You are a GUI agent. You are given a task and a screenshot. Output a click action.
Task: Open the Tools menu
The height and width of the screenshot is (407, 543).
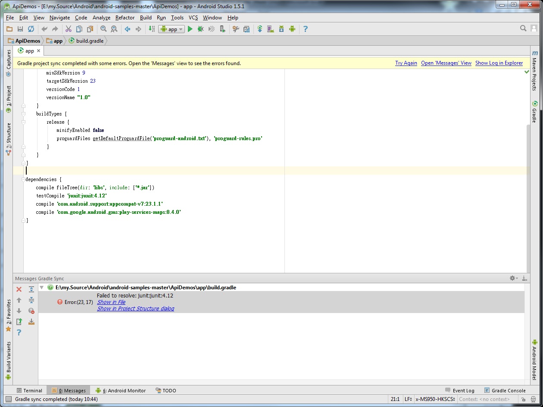click(x=177, y=18)
